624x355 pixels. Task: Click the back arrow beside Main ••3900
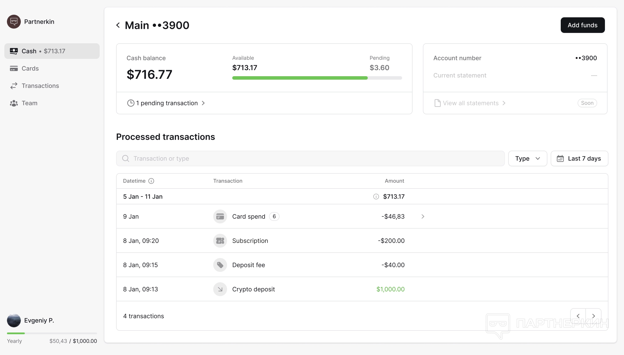coord(118,25)
